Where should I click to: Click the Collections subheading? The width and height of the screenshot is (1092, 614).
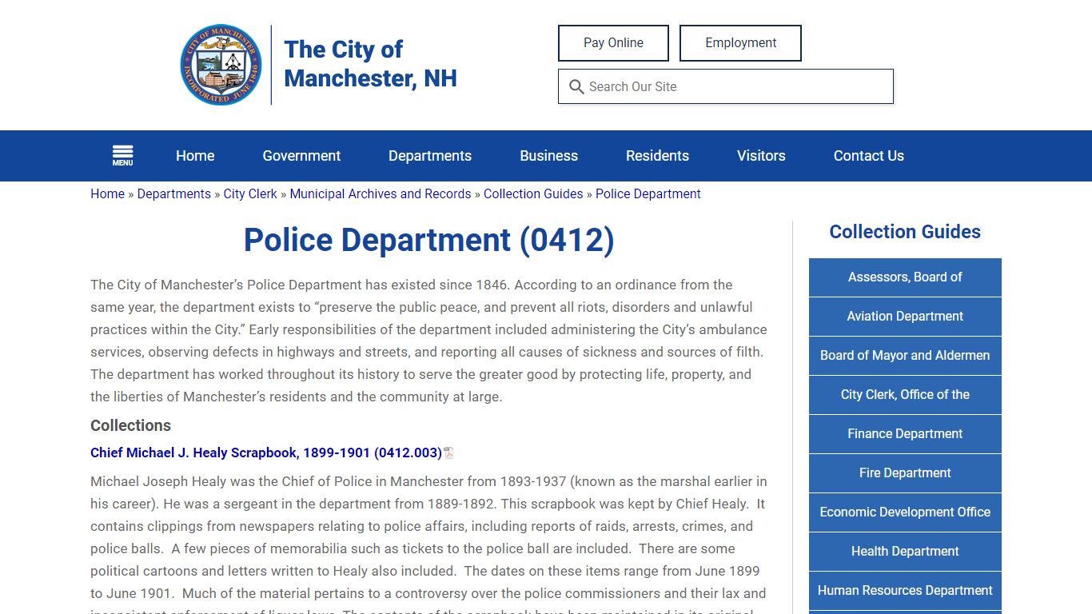click(x=130, y=425)
